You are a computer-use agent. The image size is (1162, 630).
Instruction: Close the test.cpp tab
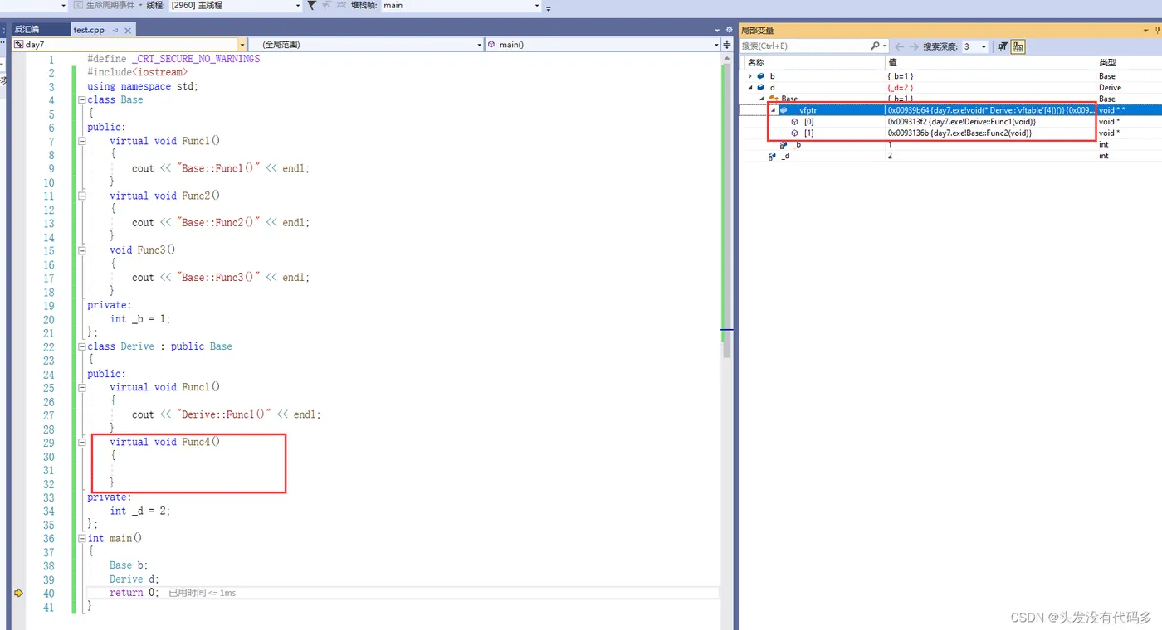(128, 30)
